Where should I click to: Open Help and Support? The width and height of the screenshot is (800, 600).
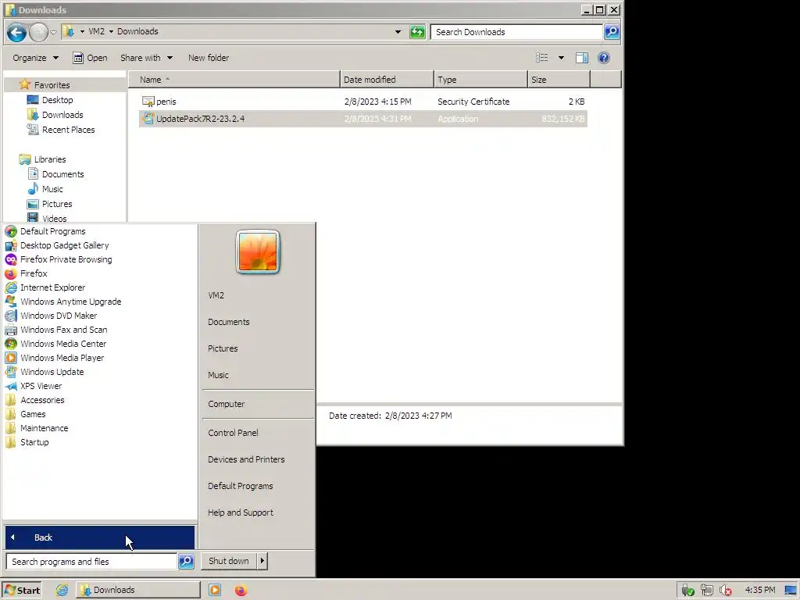(241, 512)
